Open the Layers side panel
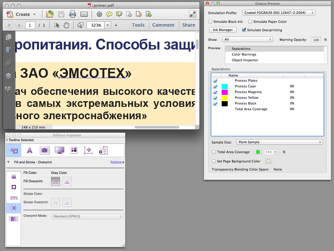This screenshot has height=251, width=334. [x=8, y=76]
